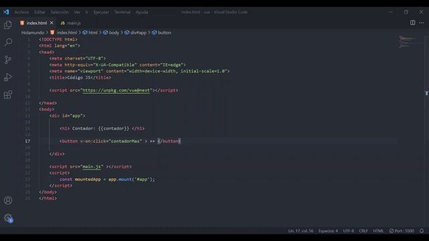Image resolution: width=429 pixels, height=241 pixels.
Task: Expand button breadcrumb element
Action: pos(162,33)
